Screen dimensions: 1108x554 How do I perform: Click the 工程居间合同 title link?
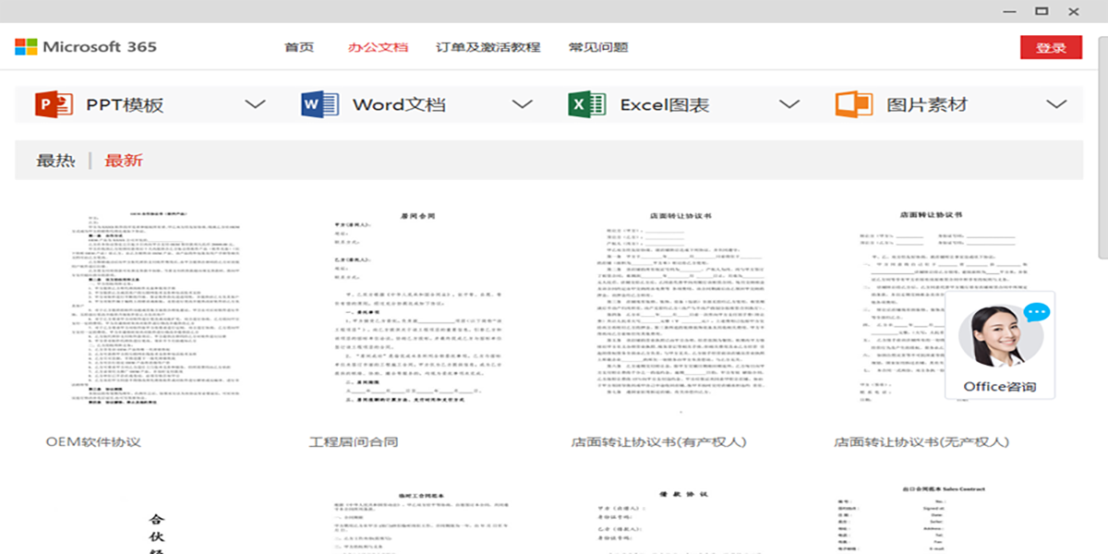[x=354, y=442]
